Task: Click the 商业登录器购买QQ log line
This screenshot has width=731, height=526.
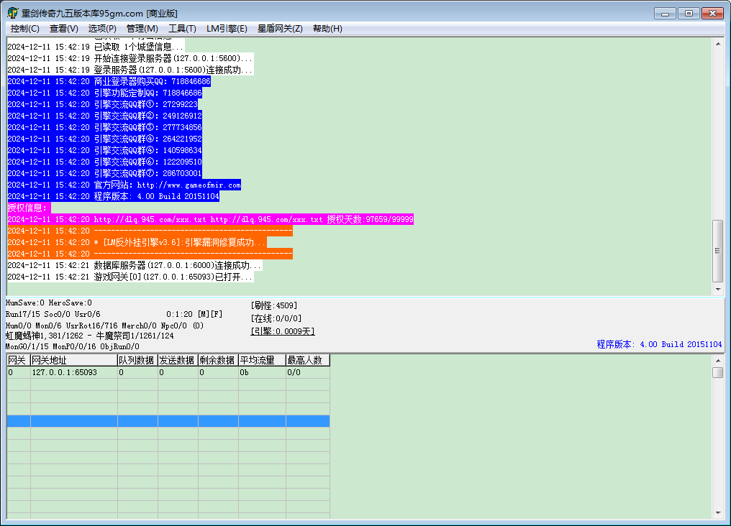Action: (109, 81)
